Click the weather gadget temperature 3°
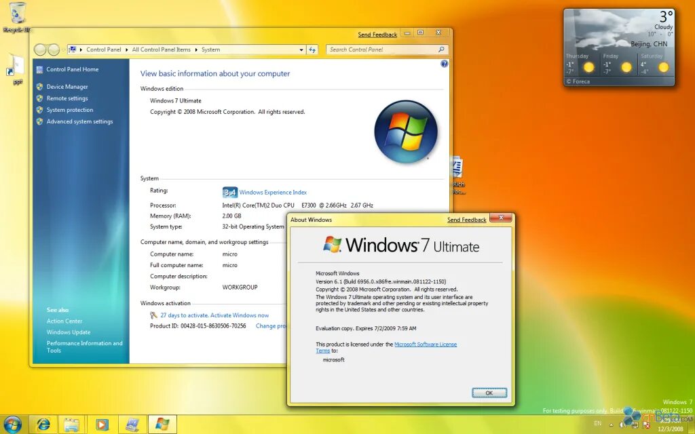695x434 pixels. [x=666, y=17]
